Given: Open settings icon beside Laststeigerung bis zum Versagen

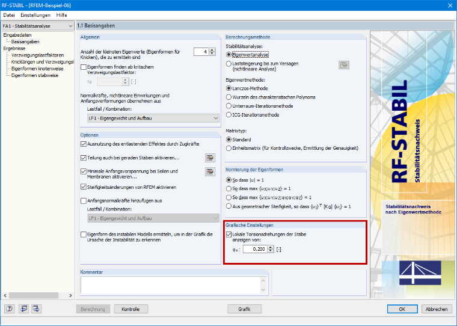Looking at the screenshot, I should [x=344, y=65].
